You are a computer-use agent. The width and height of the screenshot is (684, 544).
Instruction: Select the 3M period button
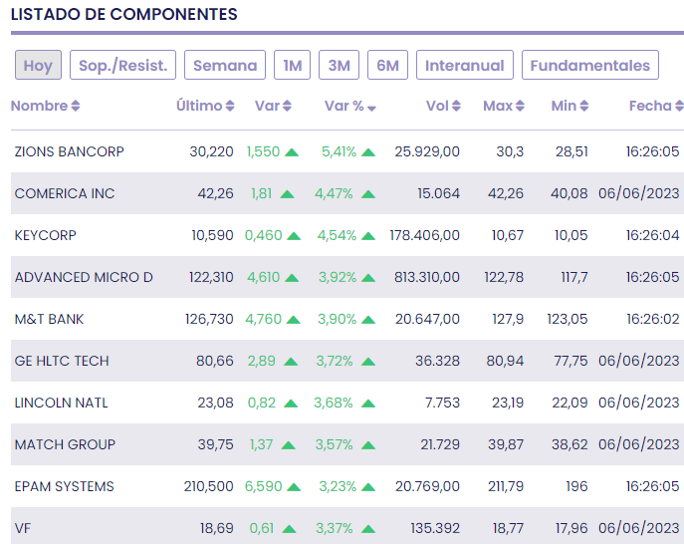[x=339, y=66]
